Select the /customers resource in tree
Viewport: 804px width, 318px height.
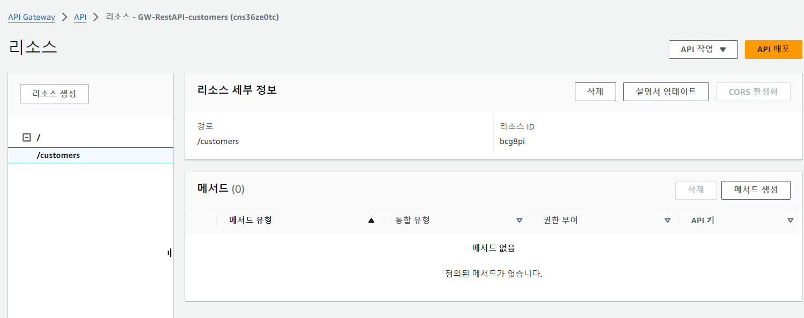(x=58, y=155)
